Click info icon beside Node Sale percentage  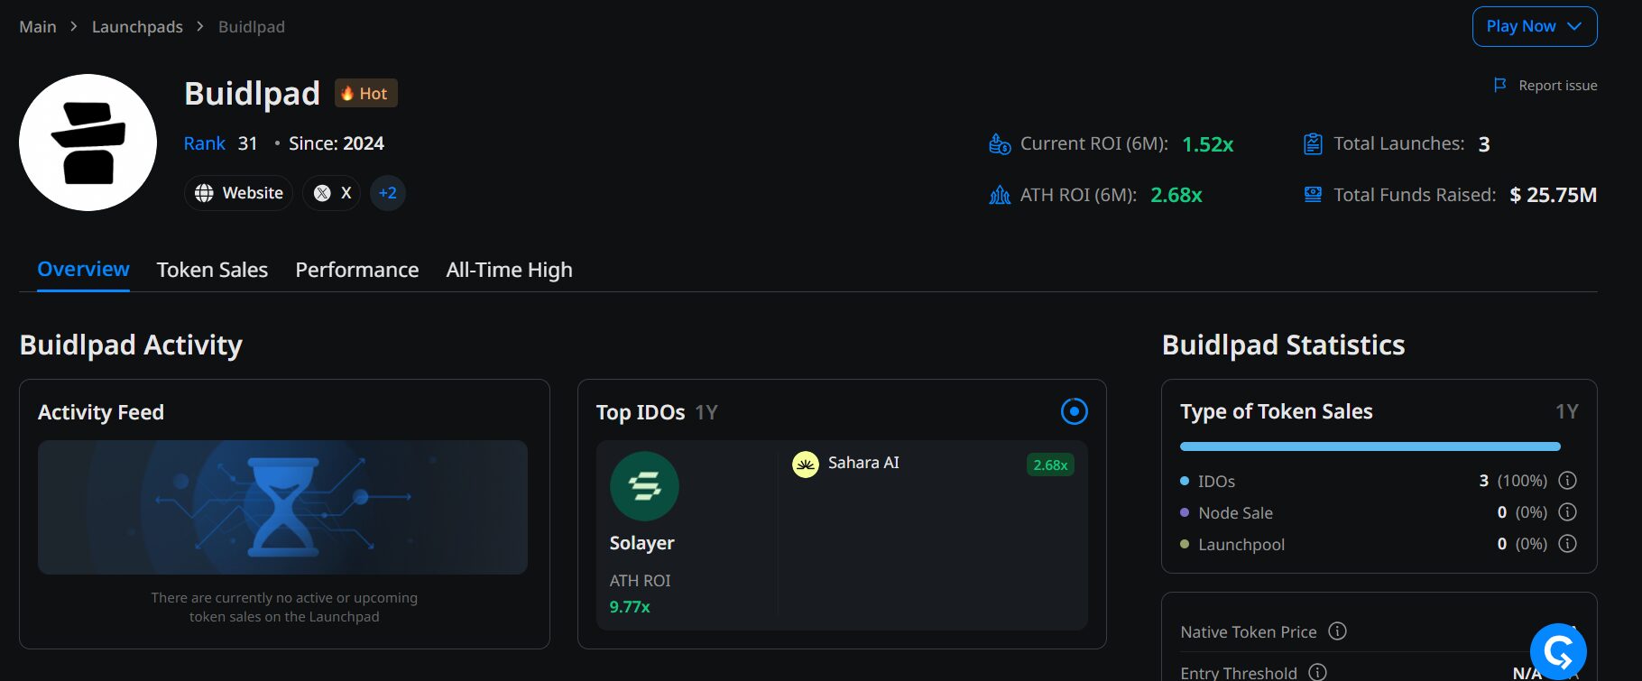tap(1568, 512)
